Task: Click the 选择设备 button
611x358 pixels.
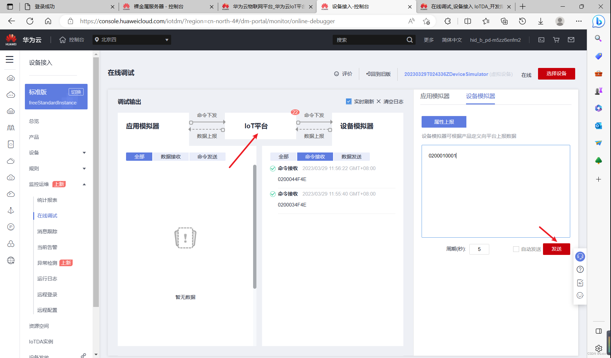Action: [557, 74]
